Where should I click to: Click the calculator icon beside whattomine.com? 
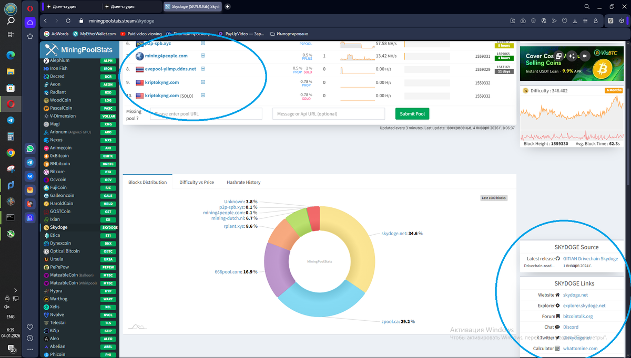pyautogui.click(x=557, y=348)
